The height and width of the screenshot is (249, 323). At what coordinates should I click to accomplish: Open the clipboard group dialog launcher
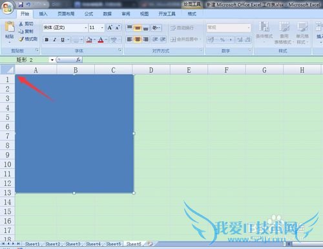(37, 50)
